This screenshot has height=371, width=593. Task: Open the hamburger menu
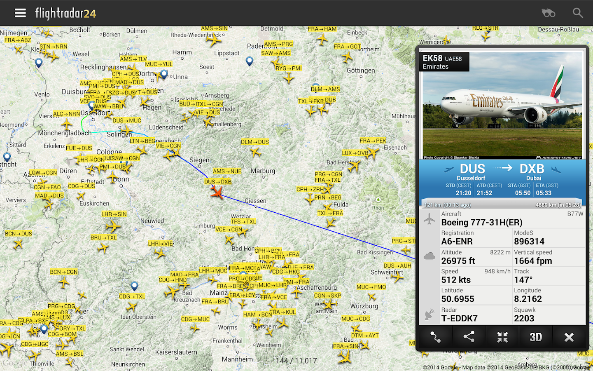pyautogui.click(x=20, y=13)
